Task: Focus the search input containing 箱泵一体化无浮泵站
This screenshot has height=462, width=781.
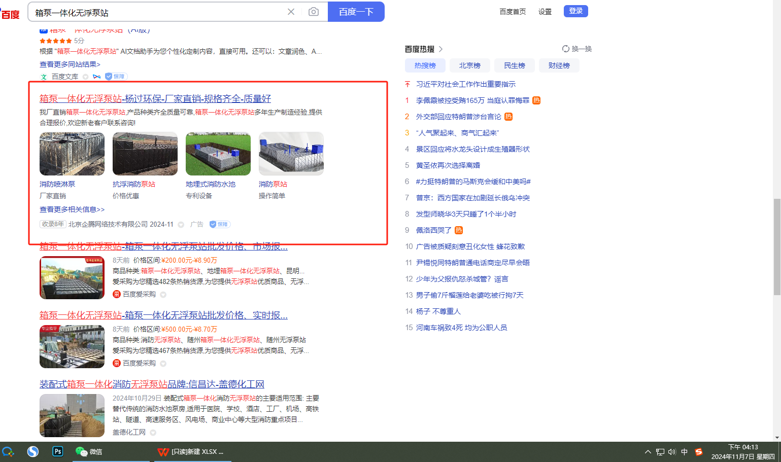Action: 157,12
